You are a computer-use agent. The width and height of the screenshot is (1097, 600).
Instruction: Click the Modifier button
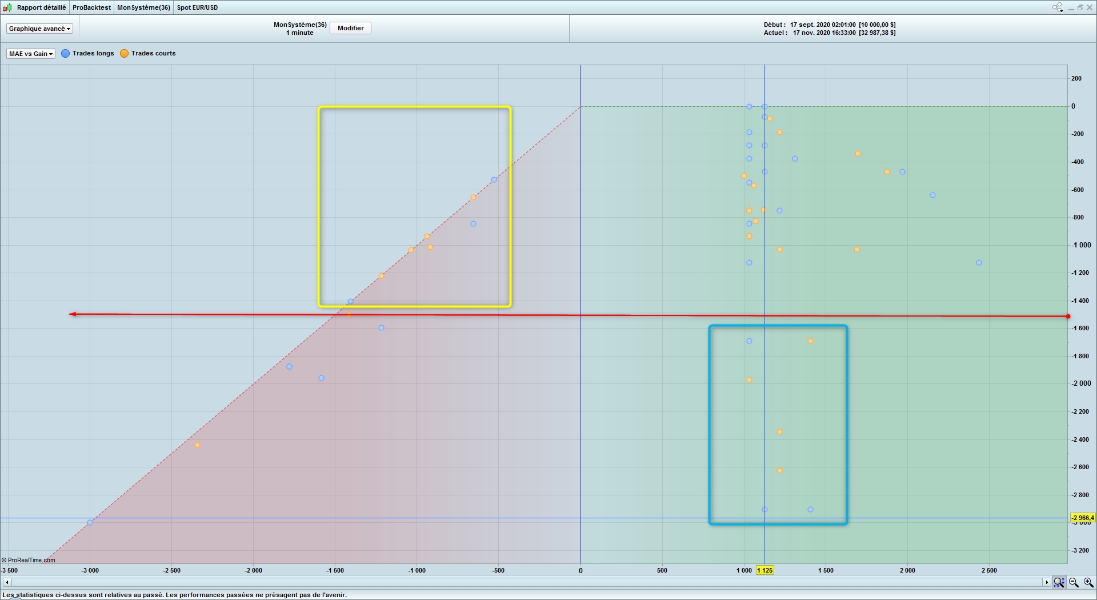(350, 28)
